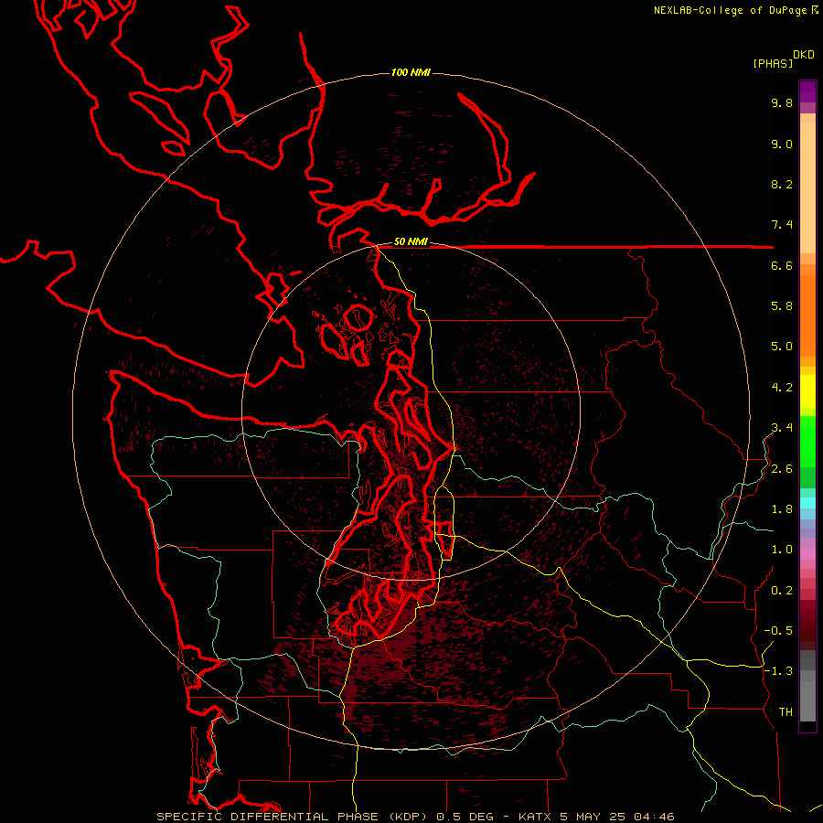Click the 50 NMI range ring label
The height and width of the screenshot is (823, 823).
[411, 242]
